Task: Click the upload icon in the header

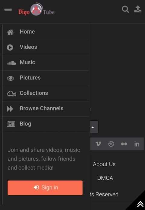Action: [138, 9]
